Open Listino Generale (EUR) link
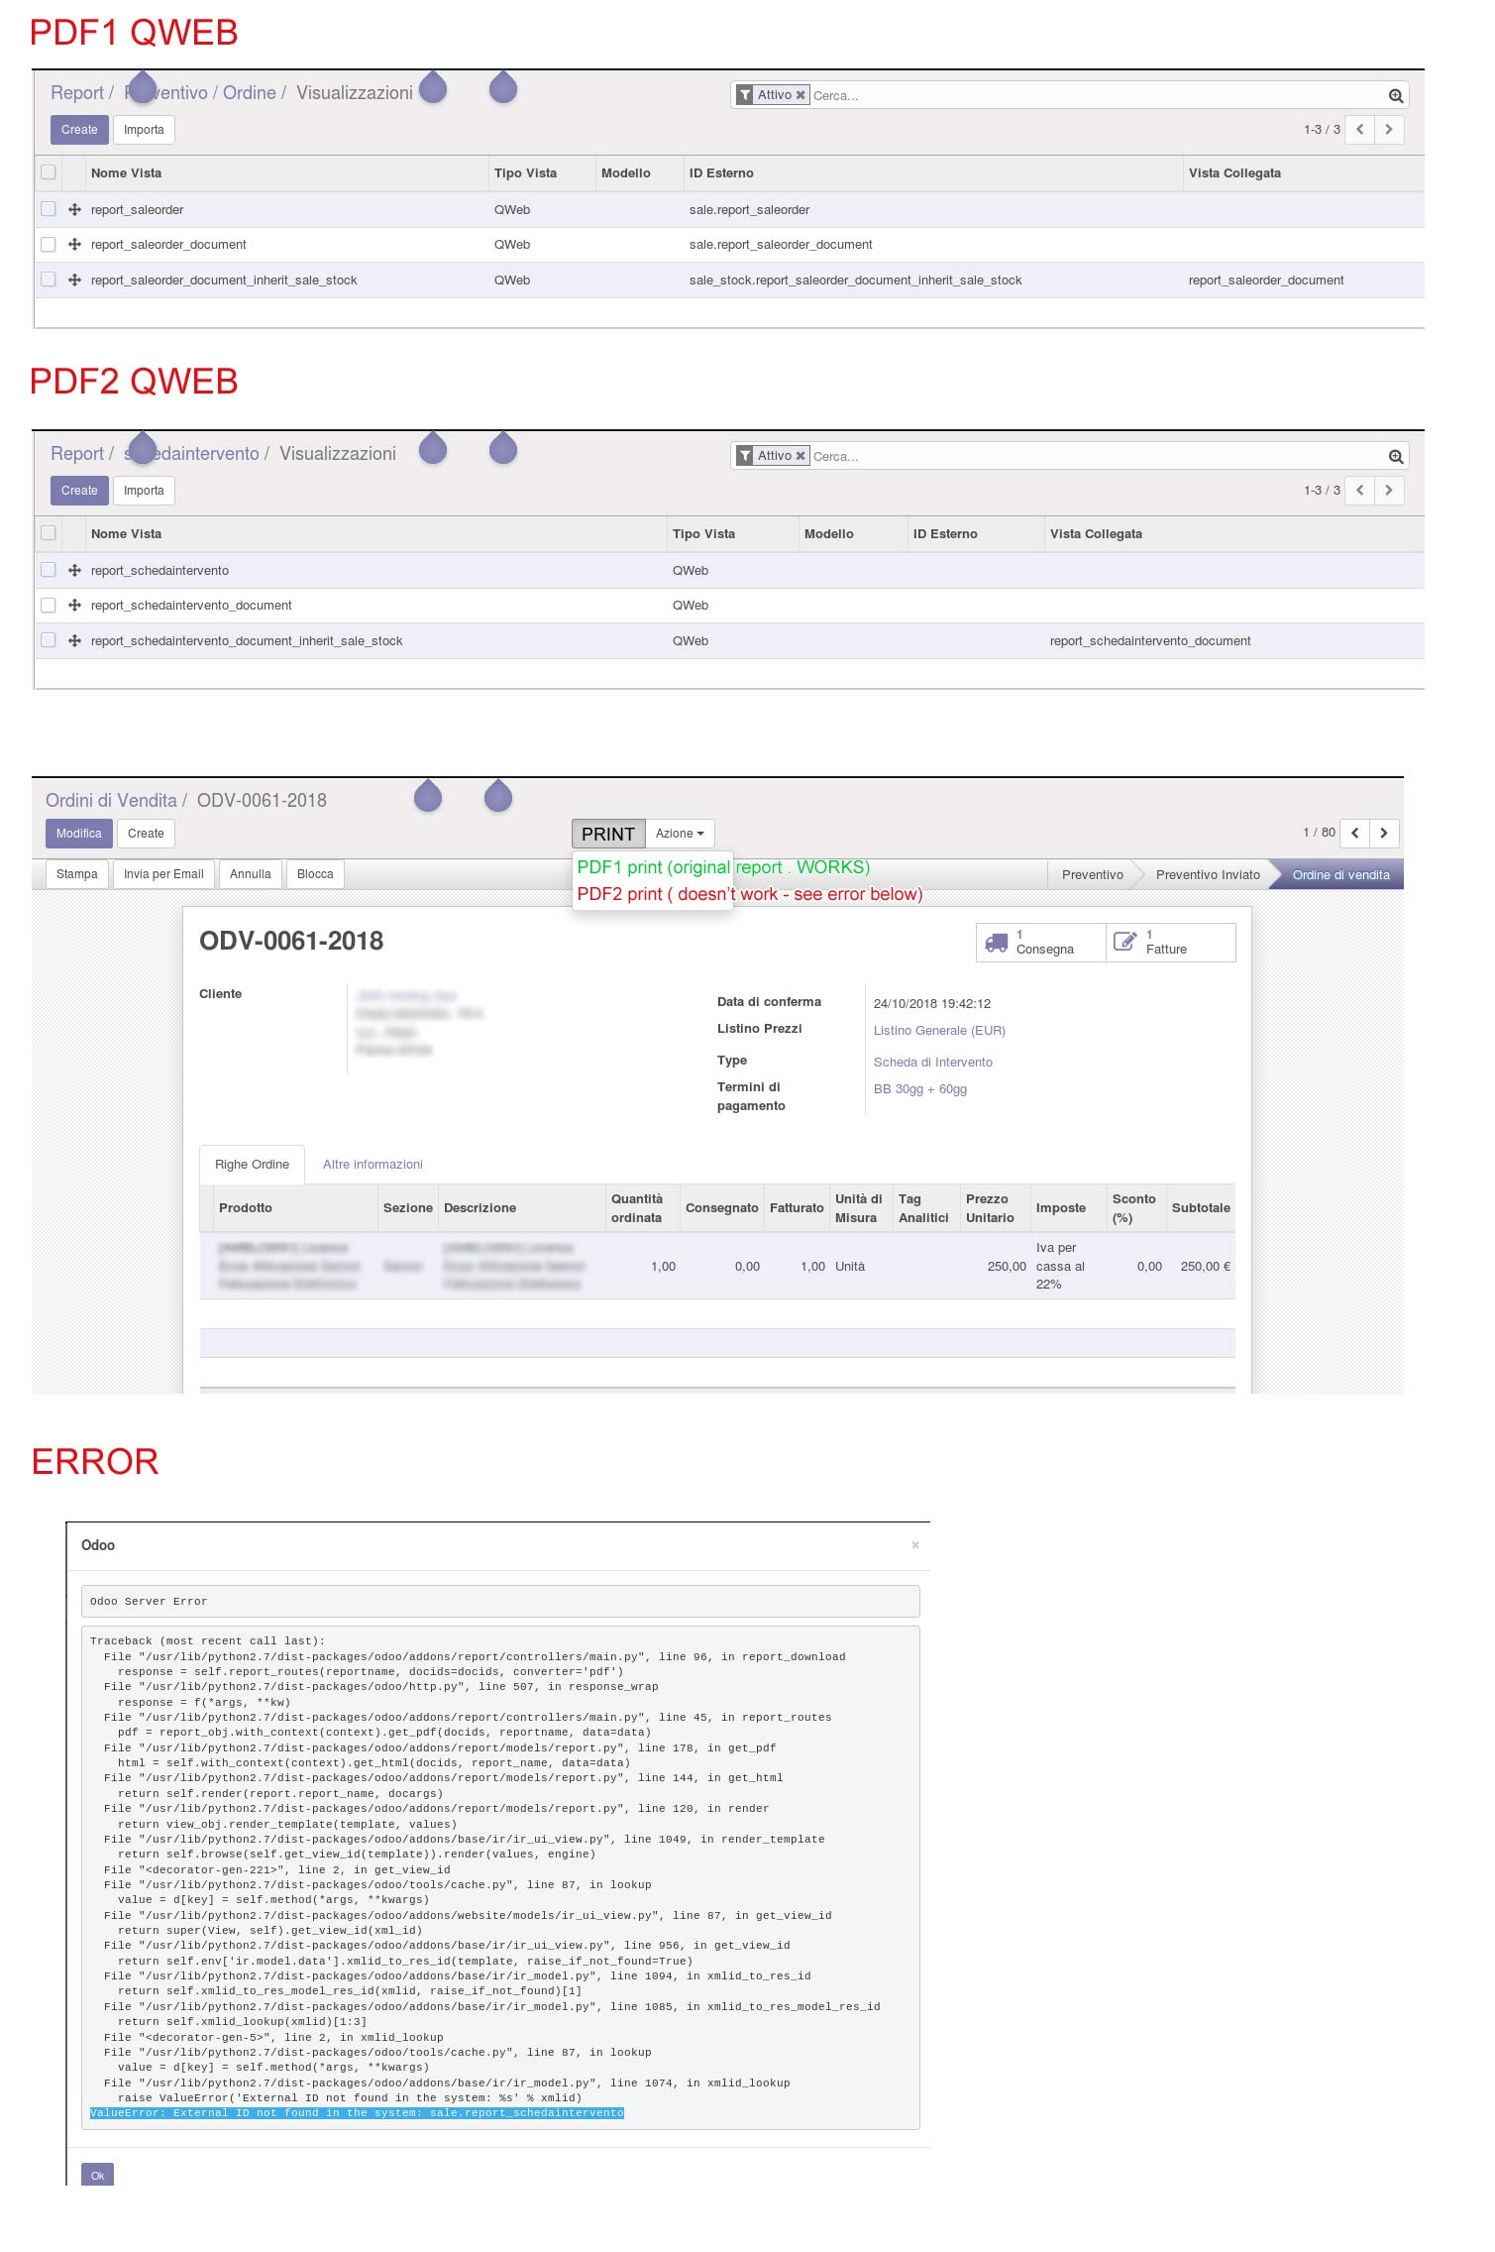This screenshot has height=2252, width=1495. coord(939,1031)
